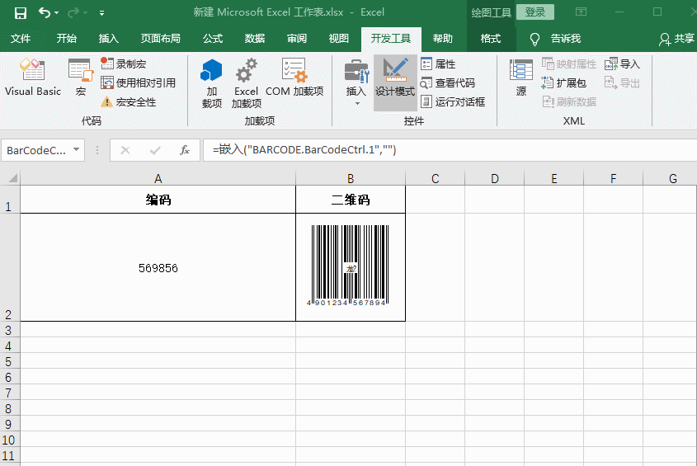Open the 格式 drawing tools tab

coord(491,39)
